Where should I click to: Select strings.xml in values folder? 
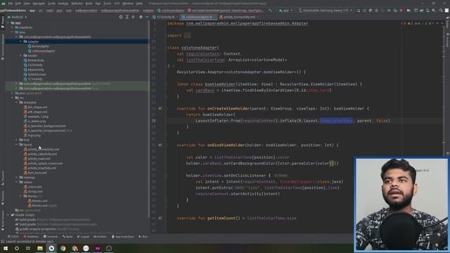click(35, 192)
